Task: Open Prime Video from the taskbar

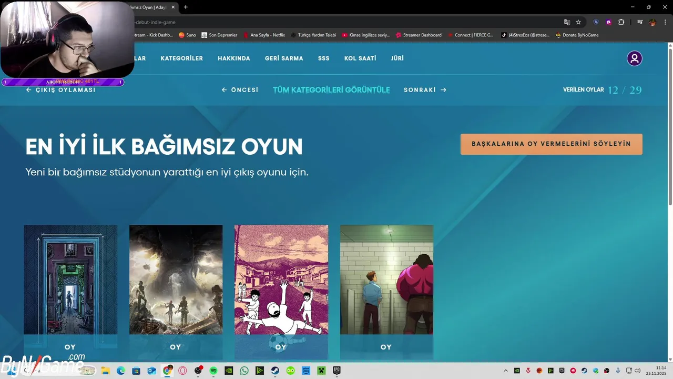Action: 306,371
